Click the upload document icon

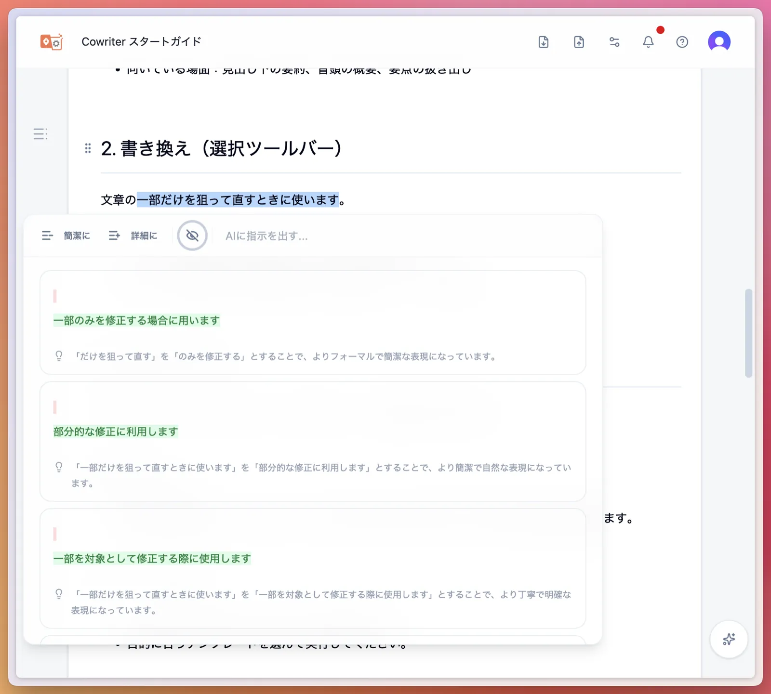[x=578, y=42]
